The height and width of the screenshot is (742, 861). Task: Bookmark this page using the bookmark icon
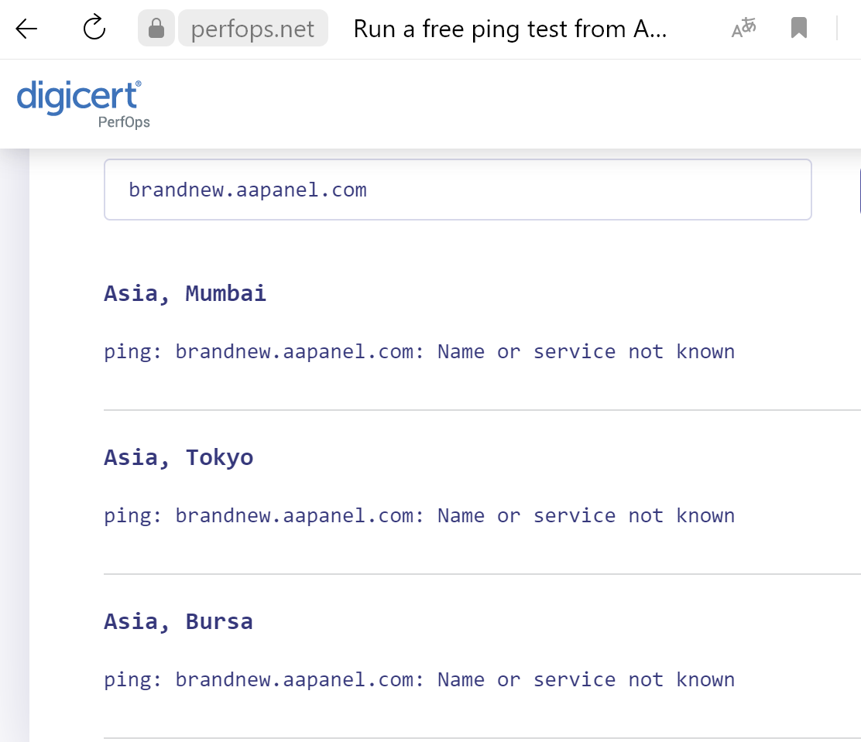pos(799,29)
